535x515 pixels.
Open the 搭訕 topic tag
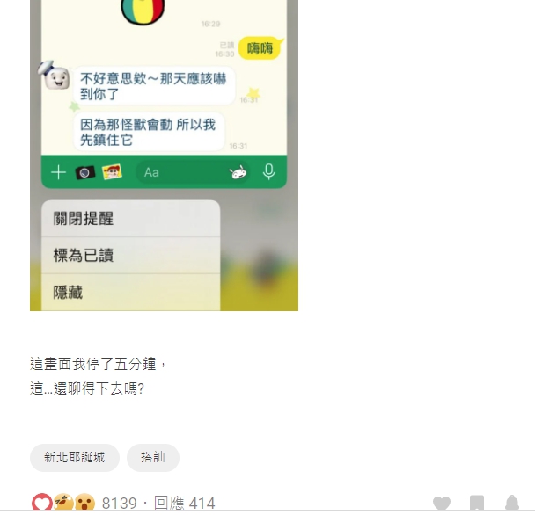tap(153, 457)
